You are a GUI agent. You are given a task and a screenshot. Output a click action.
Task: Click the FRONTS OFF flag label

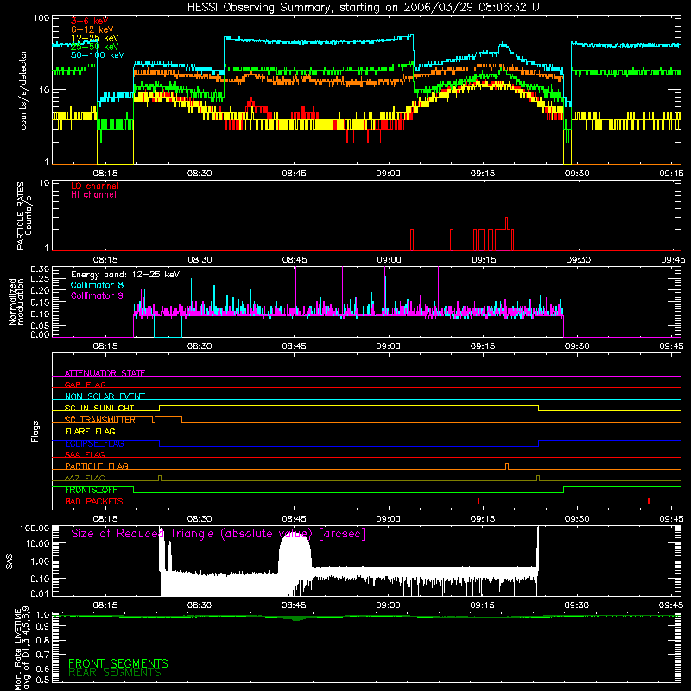(x=91, y=490)
